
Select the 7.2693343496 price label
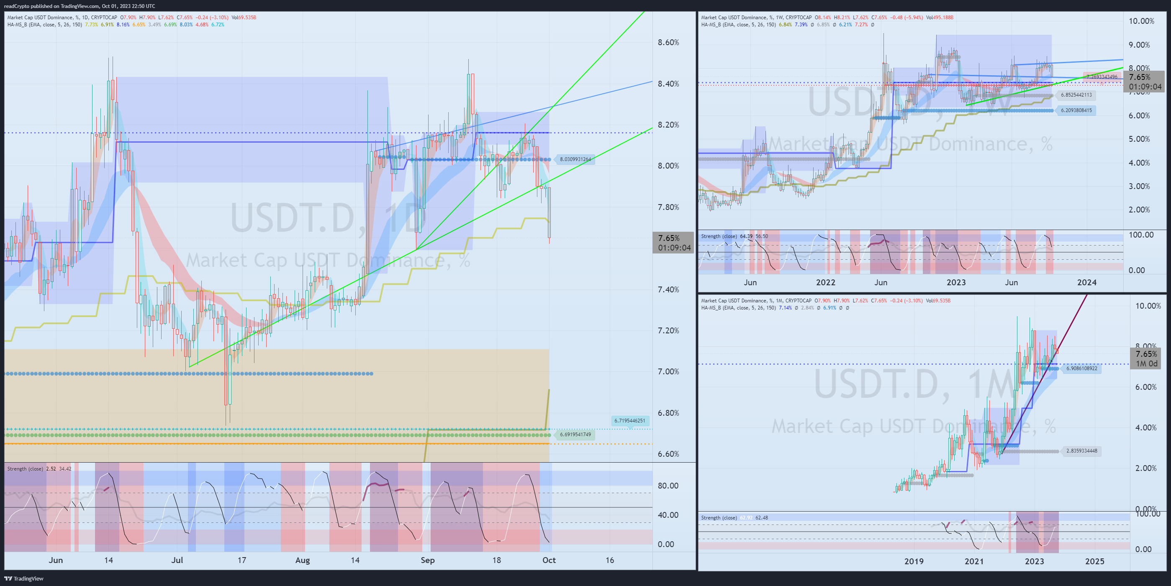tap(1102, 77)
